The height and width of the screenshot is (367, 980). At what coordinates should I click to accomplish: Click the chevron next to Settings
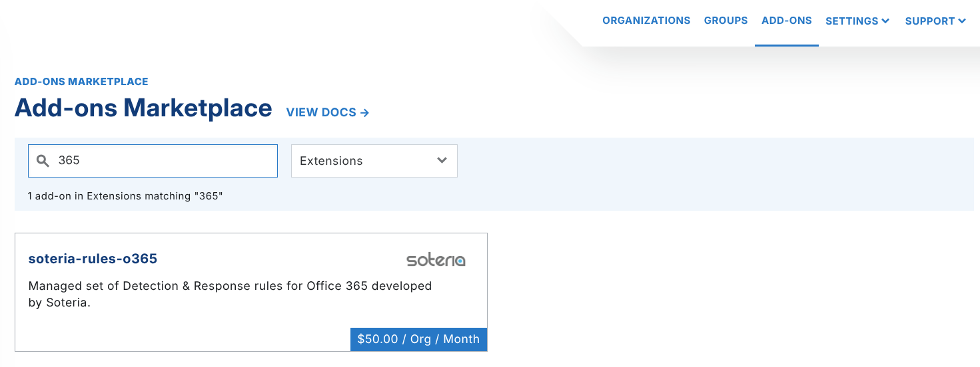pos(885,21)
